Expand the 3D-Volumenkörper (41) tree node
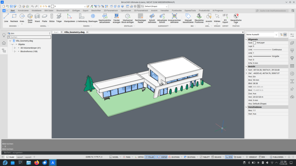296x166 pixels. pyautogui.click(x=14, y=48)
